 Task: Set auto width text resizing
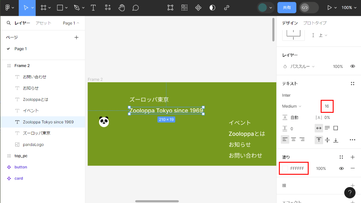pos(319,128)
